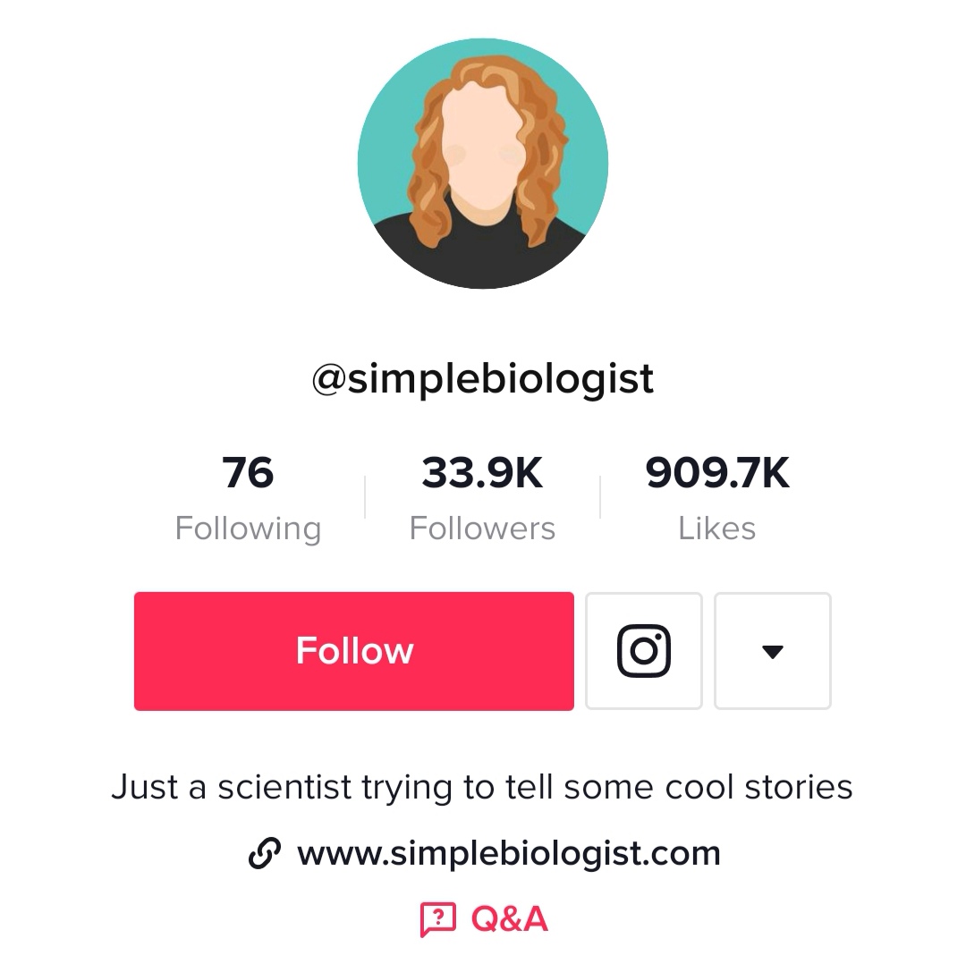Click the downward triangle beside the Follow button
This screenshot has width=966, height=964.
pos(773,651)
